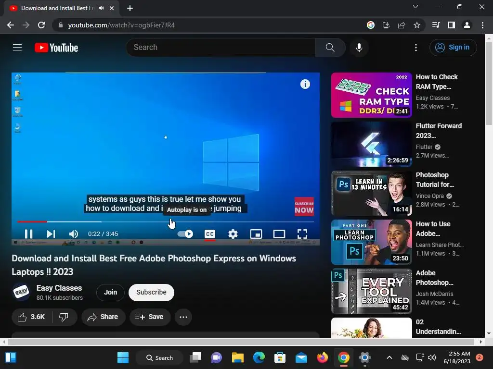
Task: Subscribe to Easy Classes channel
Action: 151,293
